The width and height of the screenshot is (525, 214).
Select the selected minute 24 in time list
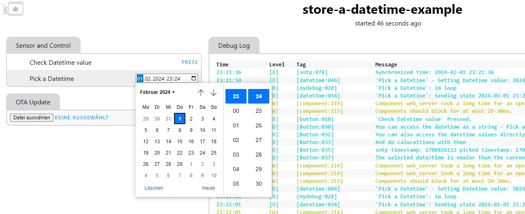[259, 96]
